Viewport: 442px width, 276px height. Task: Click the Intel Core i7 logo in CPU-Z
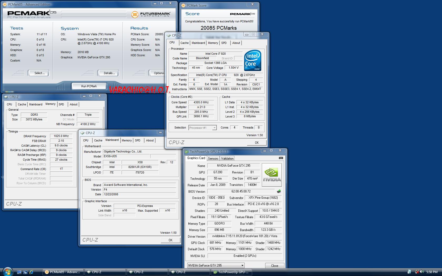coord(253,60)
